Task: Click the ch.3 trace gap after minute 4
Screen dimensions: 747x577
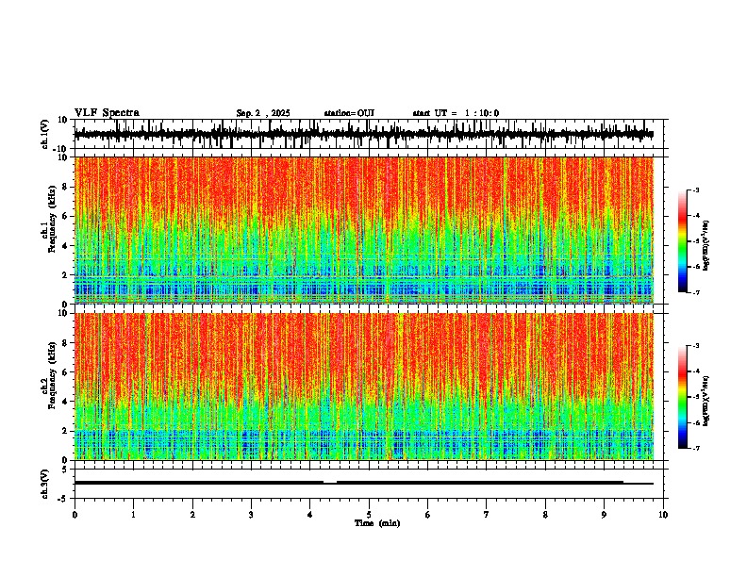Action: tap(330, 483)
